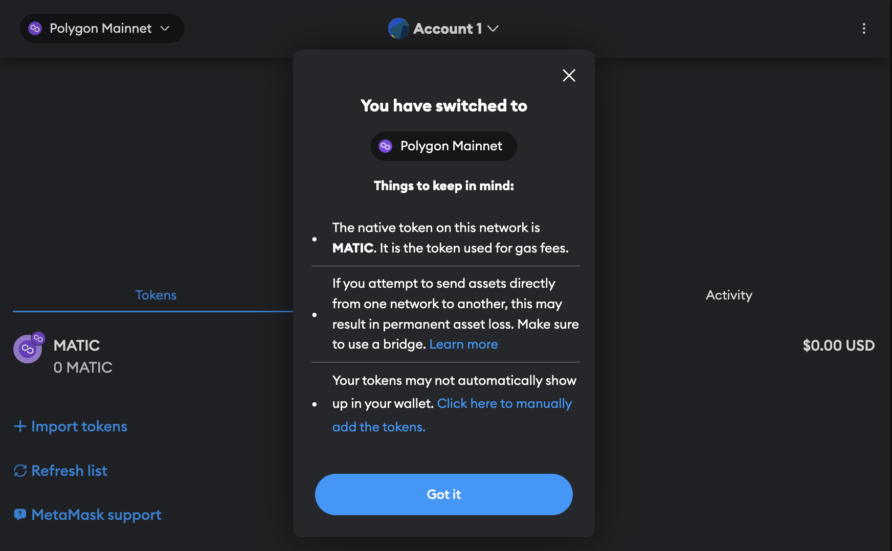Screen dimensions: 892x551
Task: Click the Polygon logo in the network selector
Action: click(x=35, y=29)
